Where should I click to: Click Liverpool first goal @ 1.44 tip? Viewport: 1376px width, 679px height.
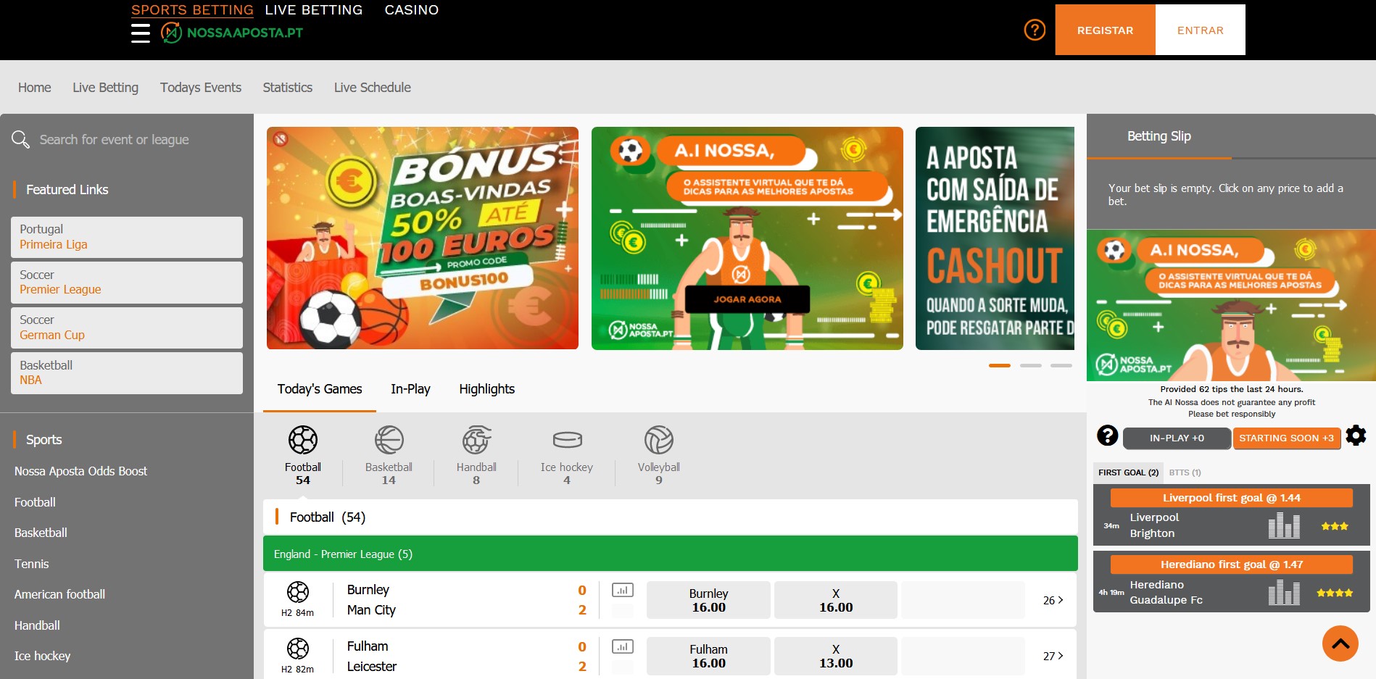click(1231, 498)
